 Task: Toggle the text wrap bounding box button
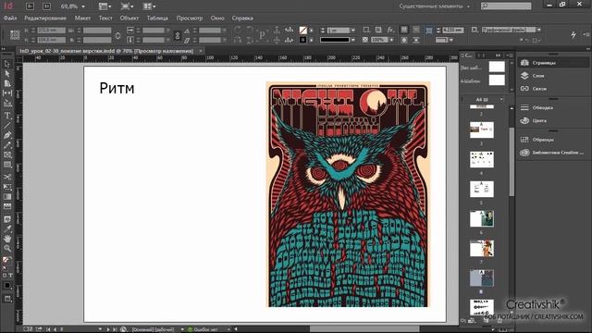click(416, 30)
